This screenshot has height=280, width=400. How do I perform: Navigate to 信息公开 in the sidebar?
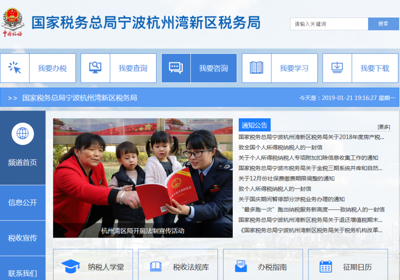[x=23, y=202]
